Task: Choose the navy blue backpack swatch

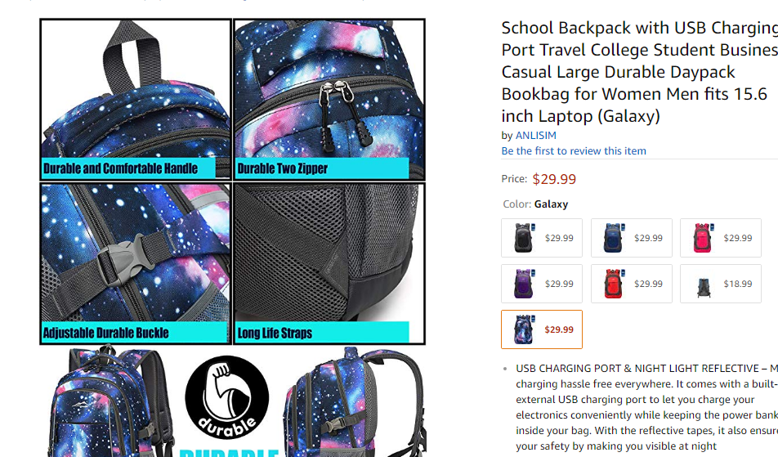Action: pos(631,238)
